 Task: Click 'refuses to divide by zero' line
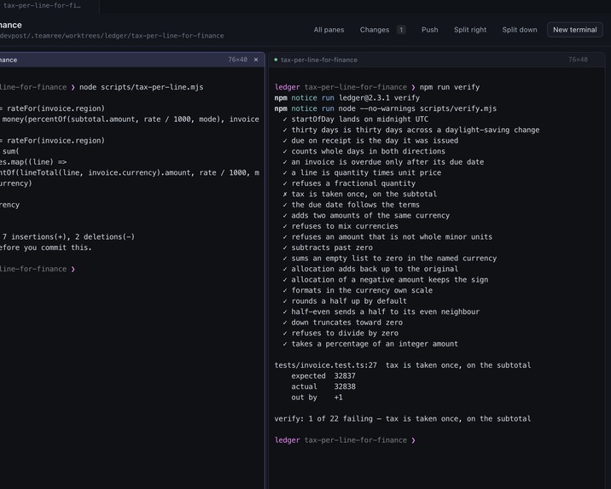pyautogui.click(x=340, y=333)
